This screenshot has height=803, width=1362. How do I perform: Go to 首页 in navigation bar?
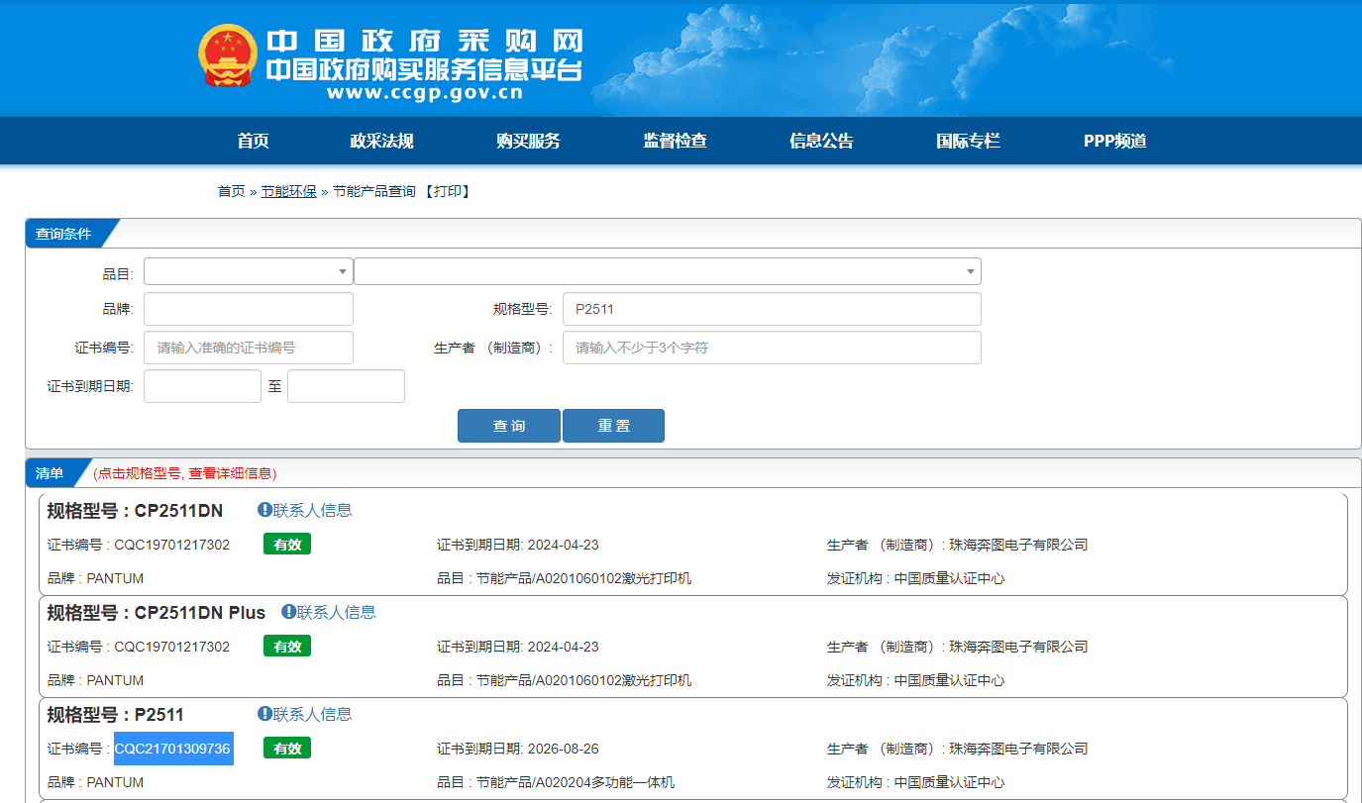coord(253,141)
